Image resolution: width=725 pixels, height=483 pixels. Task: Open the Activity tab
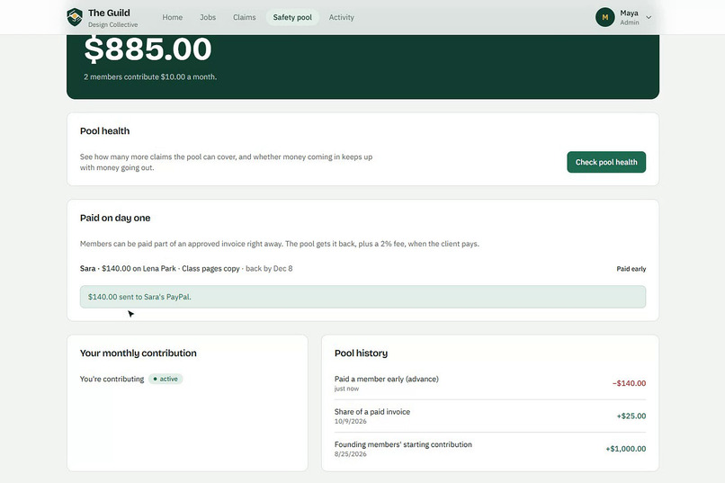(x=341, y=17)
